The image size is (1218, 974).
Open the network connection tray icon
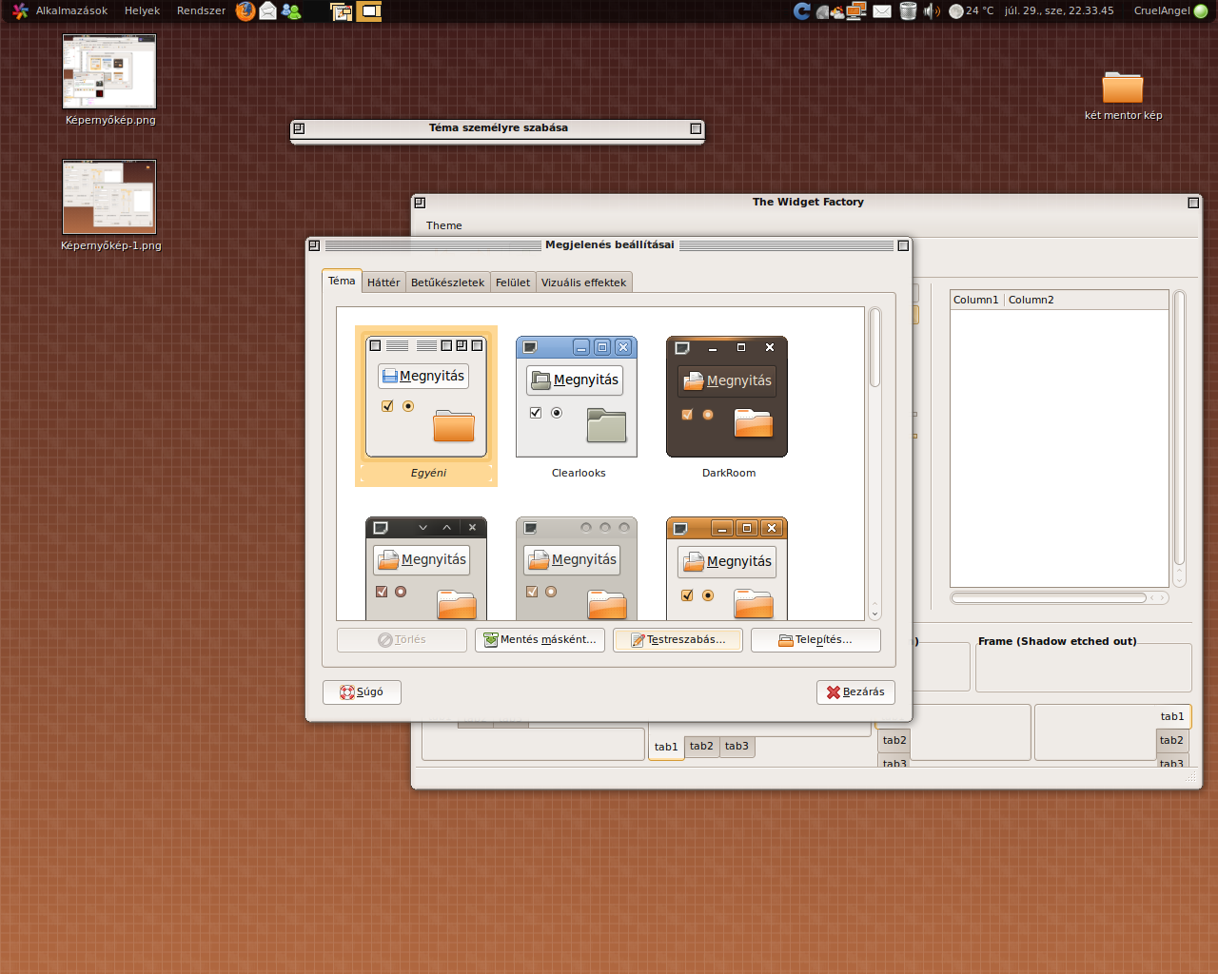[x=856, y=11]
